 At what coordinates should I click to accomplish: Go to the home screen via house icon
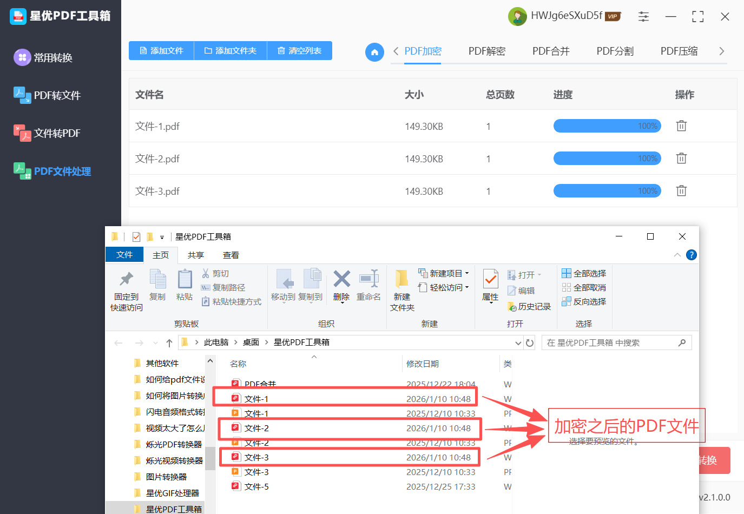coord(374,52)
